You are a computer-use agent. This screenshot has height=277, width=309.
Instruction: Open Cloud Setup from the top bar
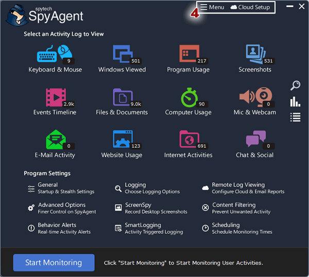250,7
